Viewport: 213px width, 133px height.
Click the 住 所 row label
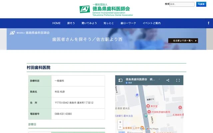tap(34, 103)
